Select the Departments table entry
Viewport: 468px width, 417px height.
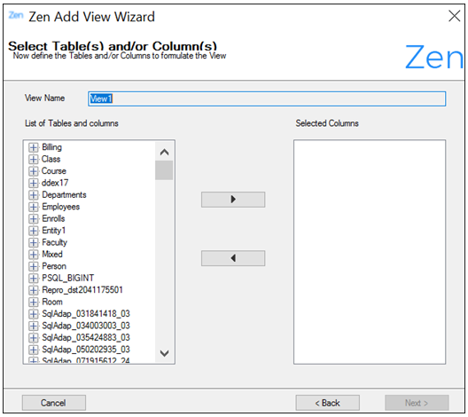64,194
